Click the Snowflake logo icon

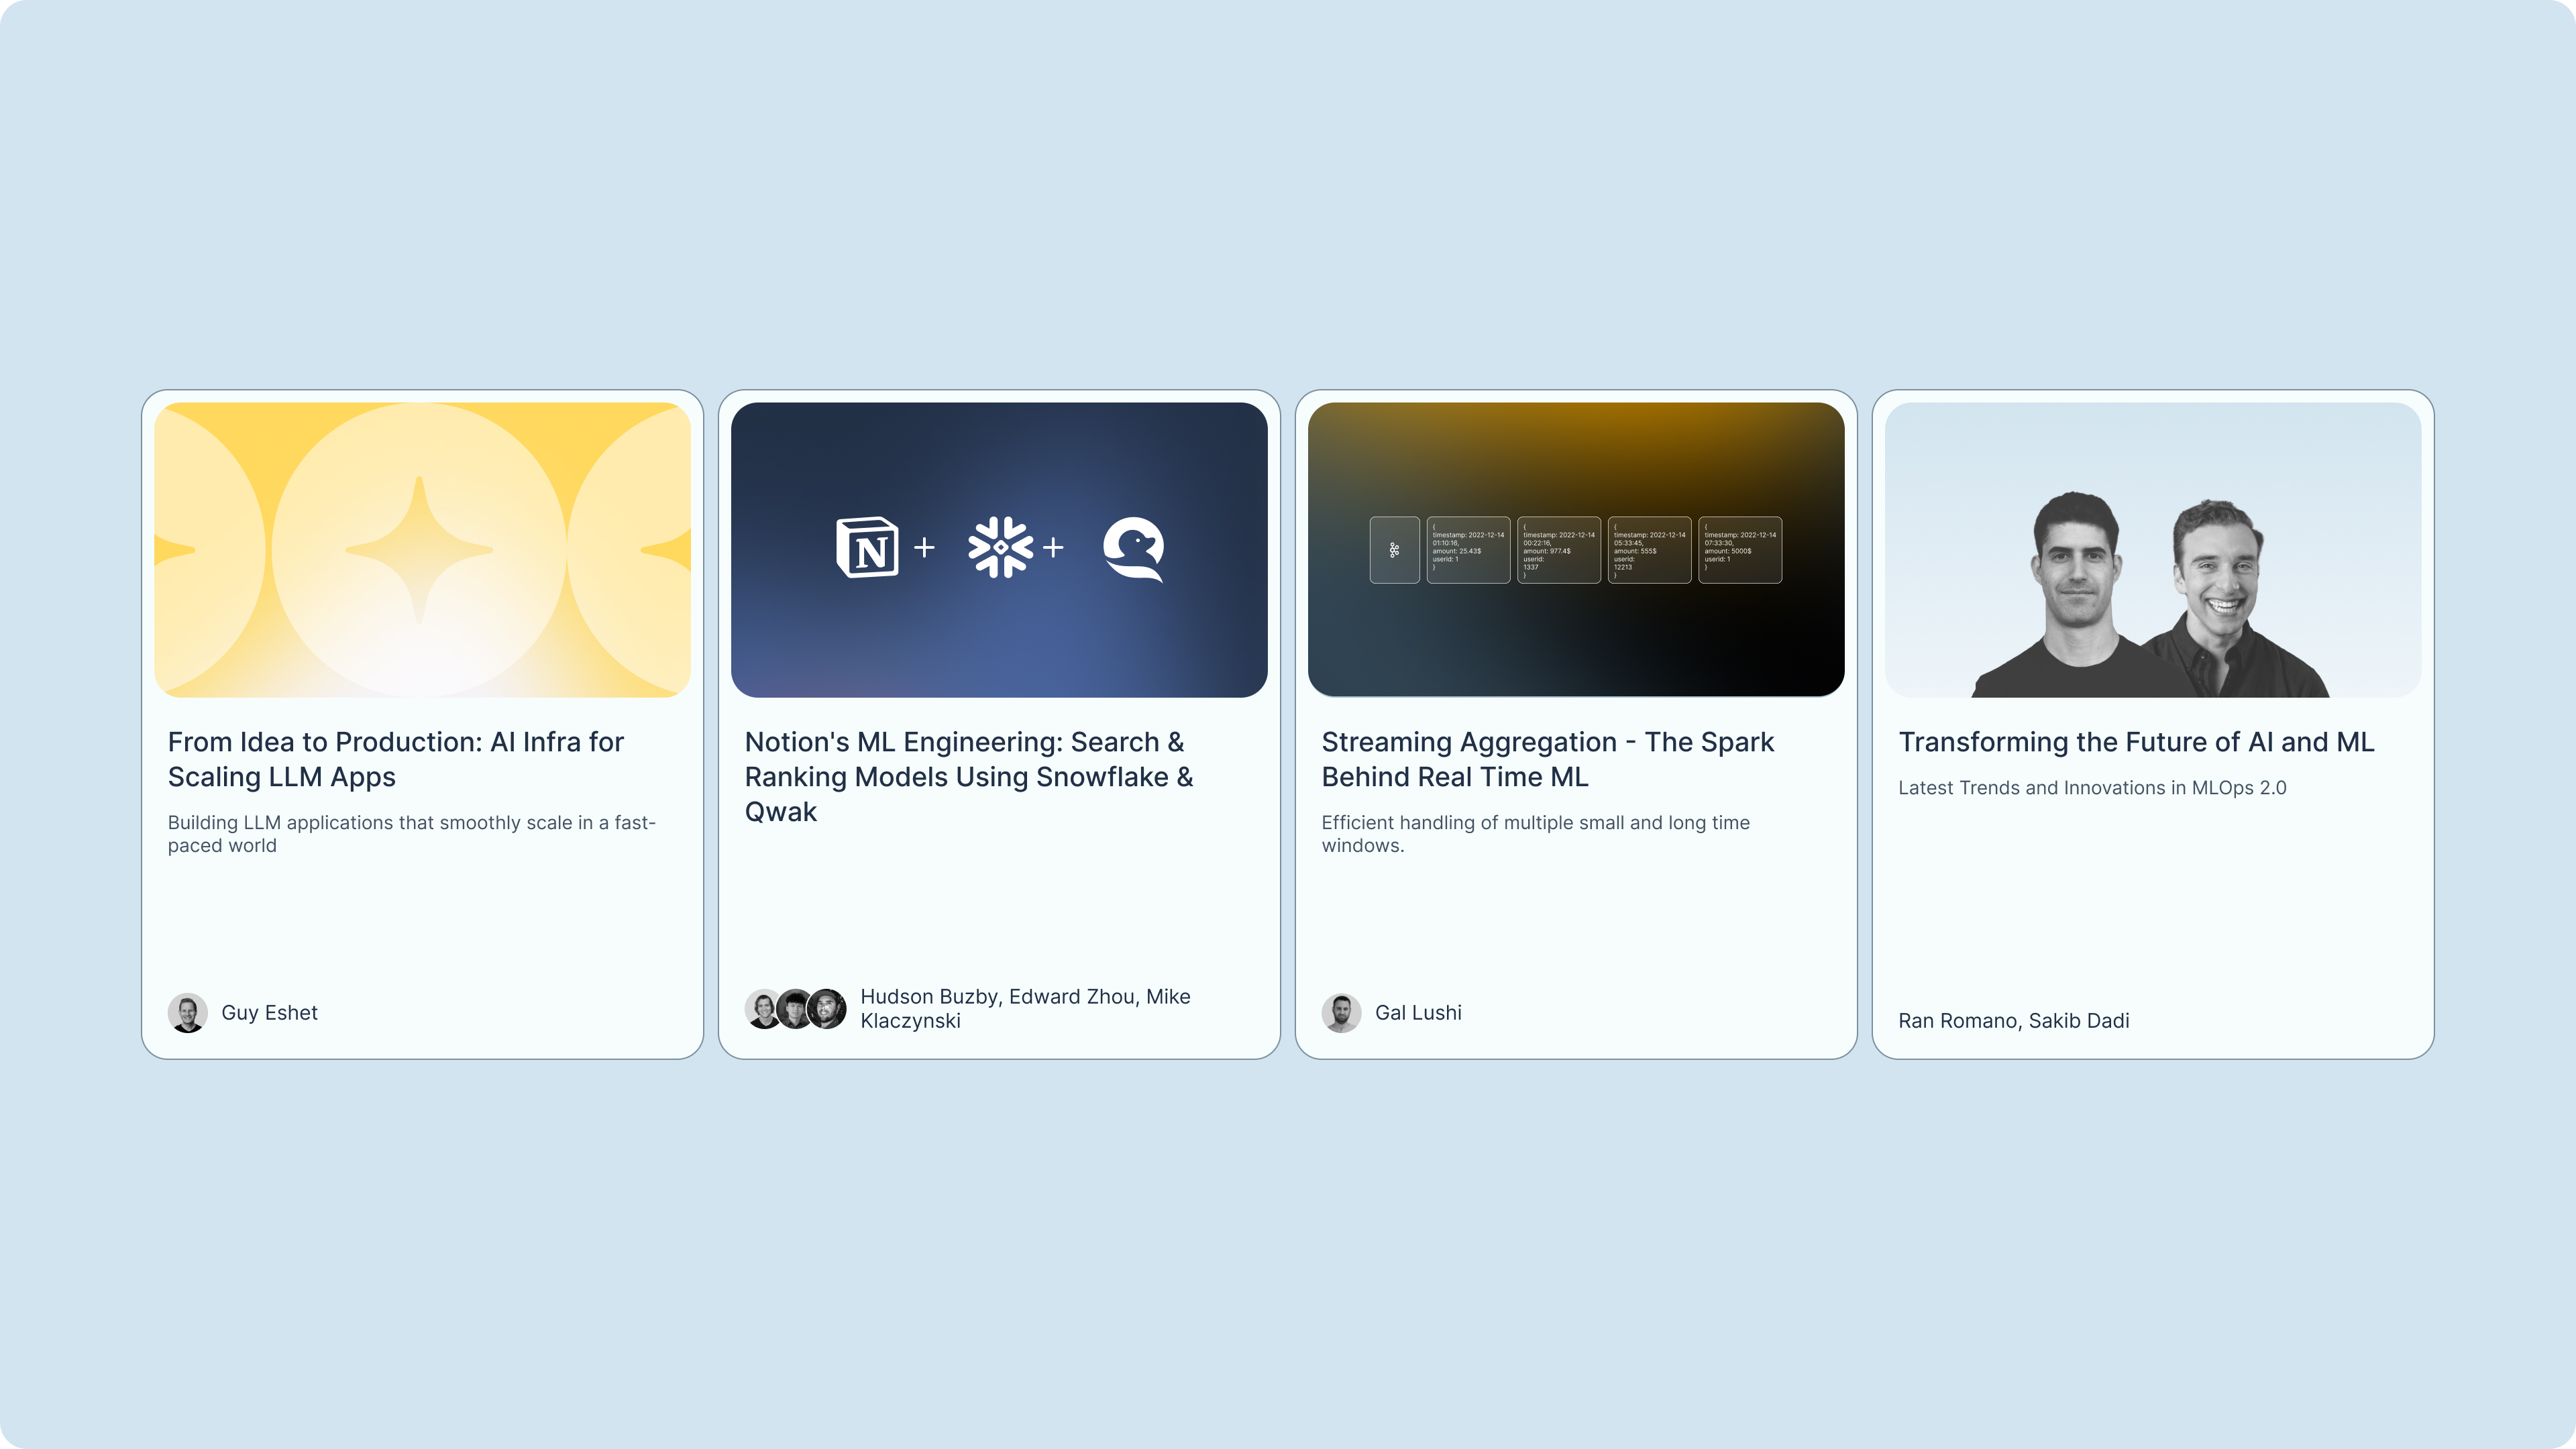point(1000,548)
